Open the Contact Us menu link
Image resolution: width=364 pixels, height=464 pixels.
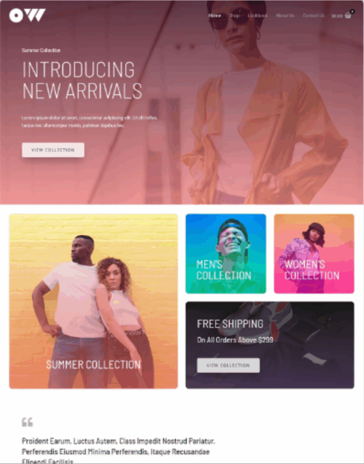[313, 15]
